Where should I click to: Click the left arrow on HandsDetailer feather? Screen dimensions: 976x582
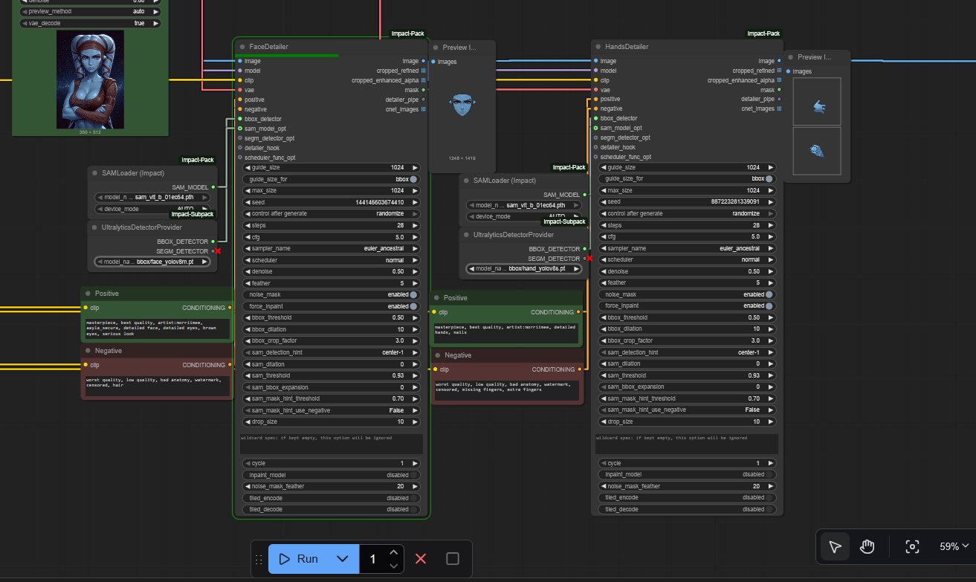604,282
